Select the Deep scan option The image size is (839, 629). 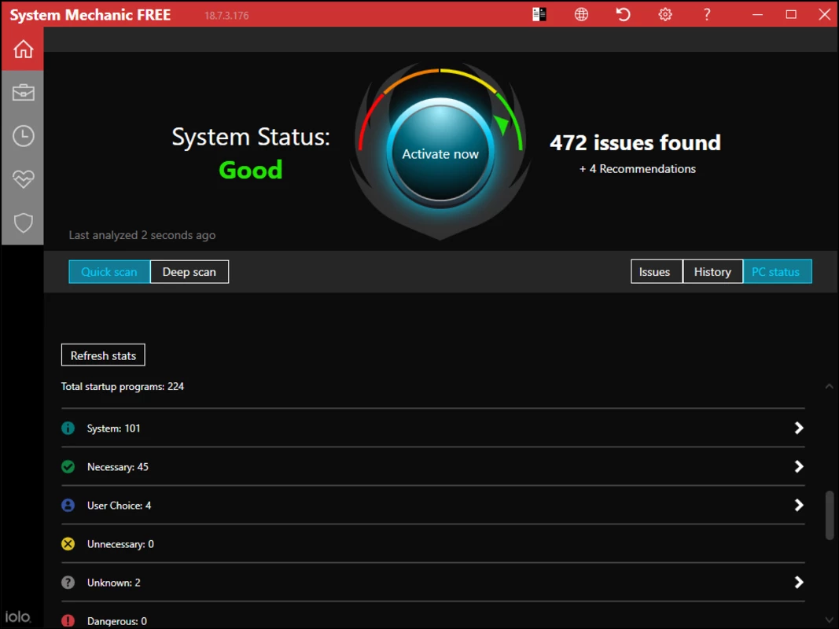[190, 272]
